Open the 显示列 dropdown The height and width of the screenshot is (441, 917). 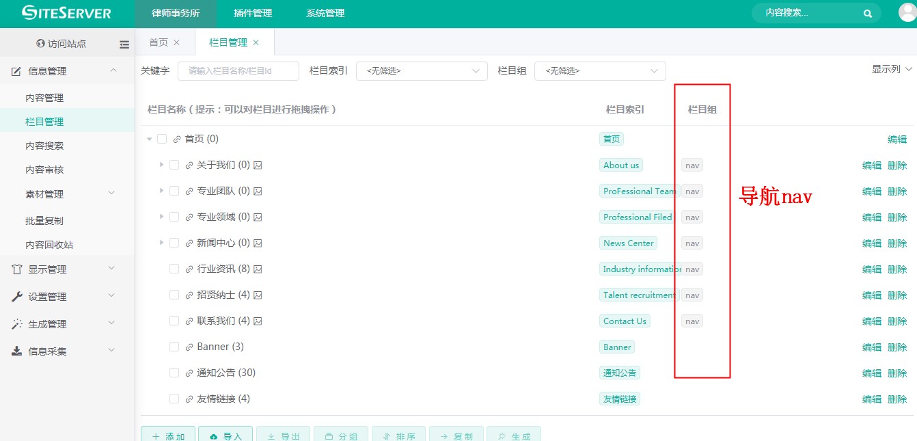click(892, 70)
